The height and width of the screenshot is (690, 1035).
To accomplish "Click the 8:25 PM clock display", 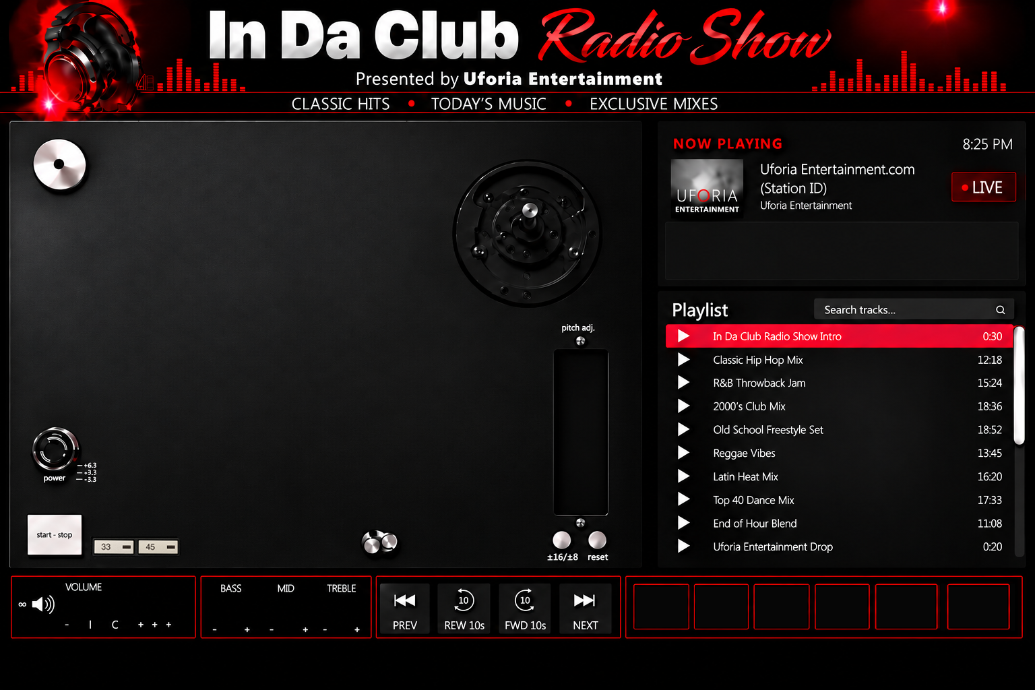I will tap(987, 144).
